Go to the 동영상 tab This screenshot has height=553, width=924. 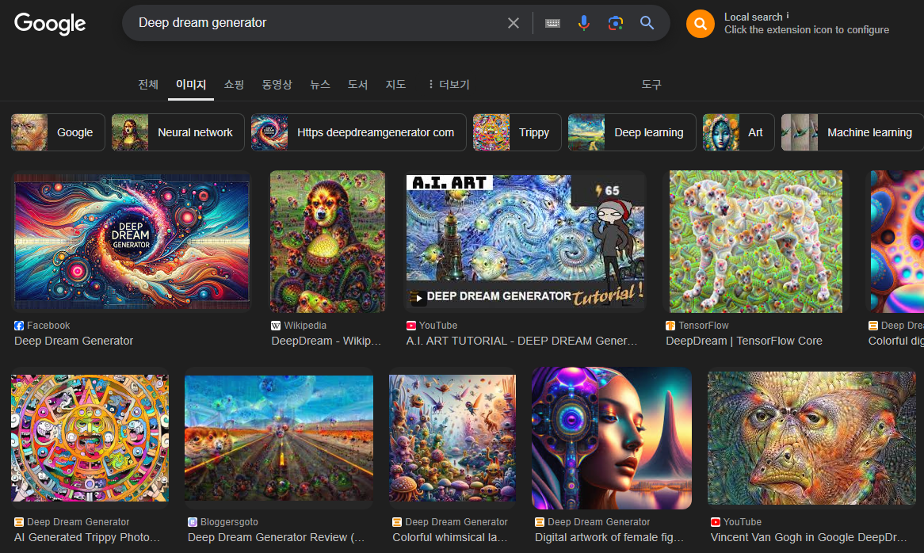pyautogui.click(x=277, y=84)
